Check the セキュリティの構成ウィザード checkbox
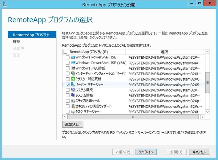The width and height of the screenshot is (218, 160). 68,106
